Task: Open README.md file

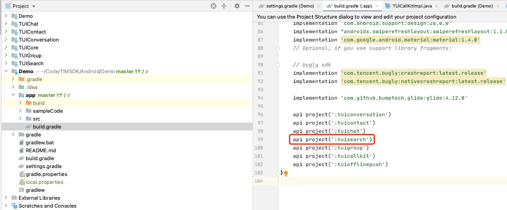Action: click(x=40, y=150)
